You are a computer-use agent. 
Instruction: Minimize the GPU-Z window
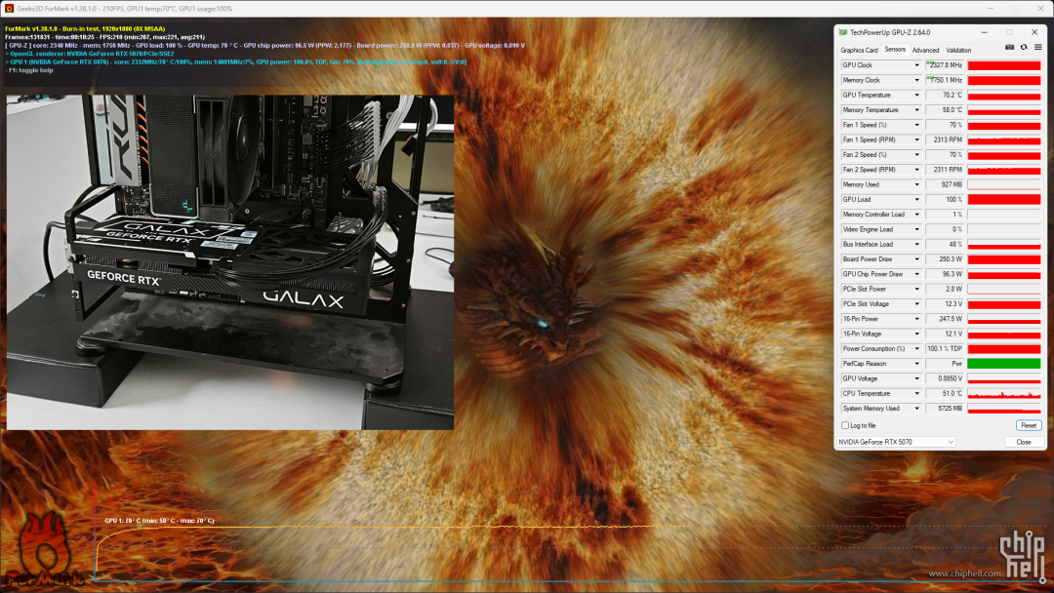click(984, 32)
